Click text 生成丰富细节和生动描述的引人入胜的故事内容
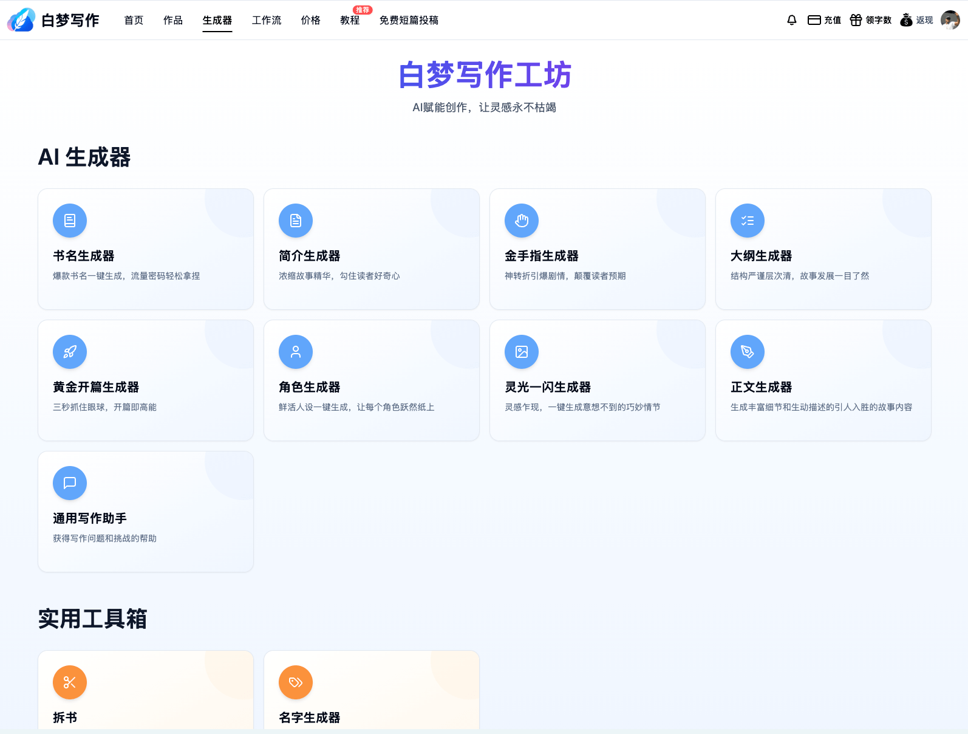 [x=822, y=407]
